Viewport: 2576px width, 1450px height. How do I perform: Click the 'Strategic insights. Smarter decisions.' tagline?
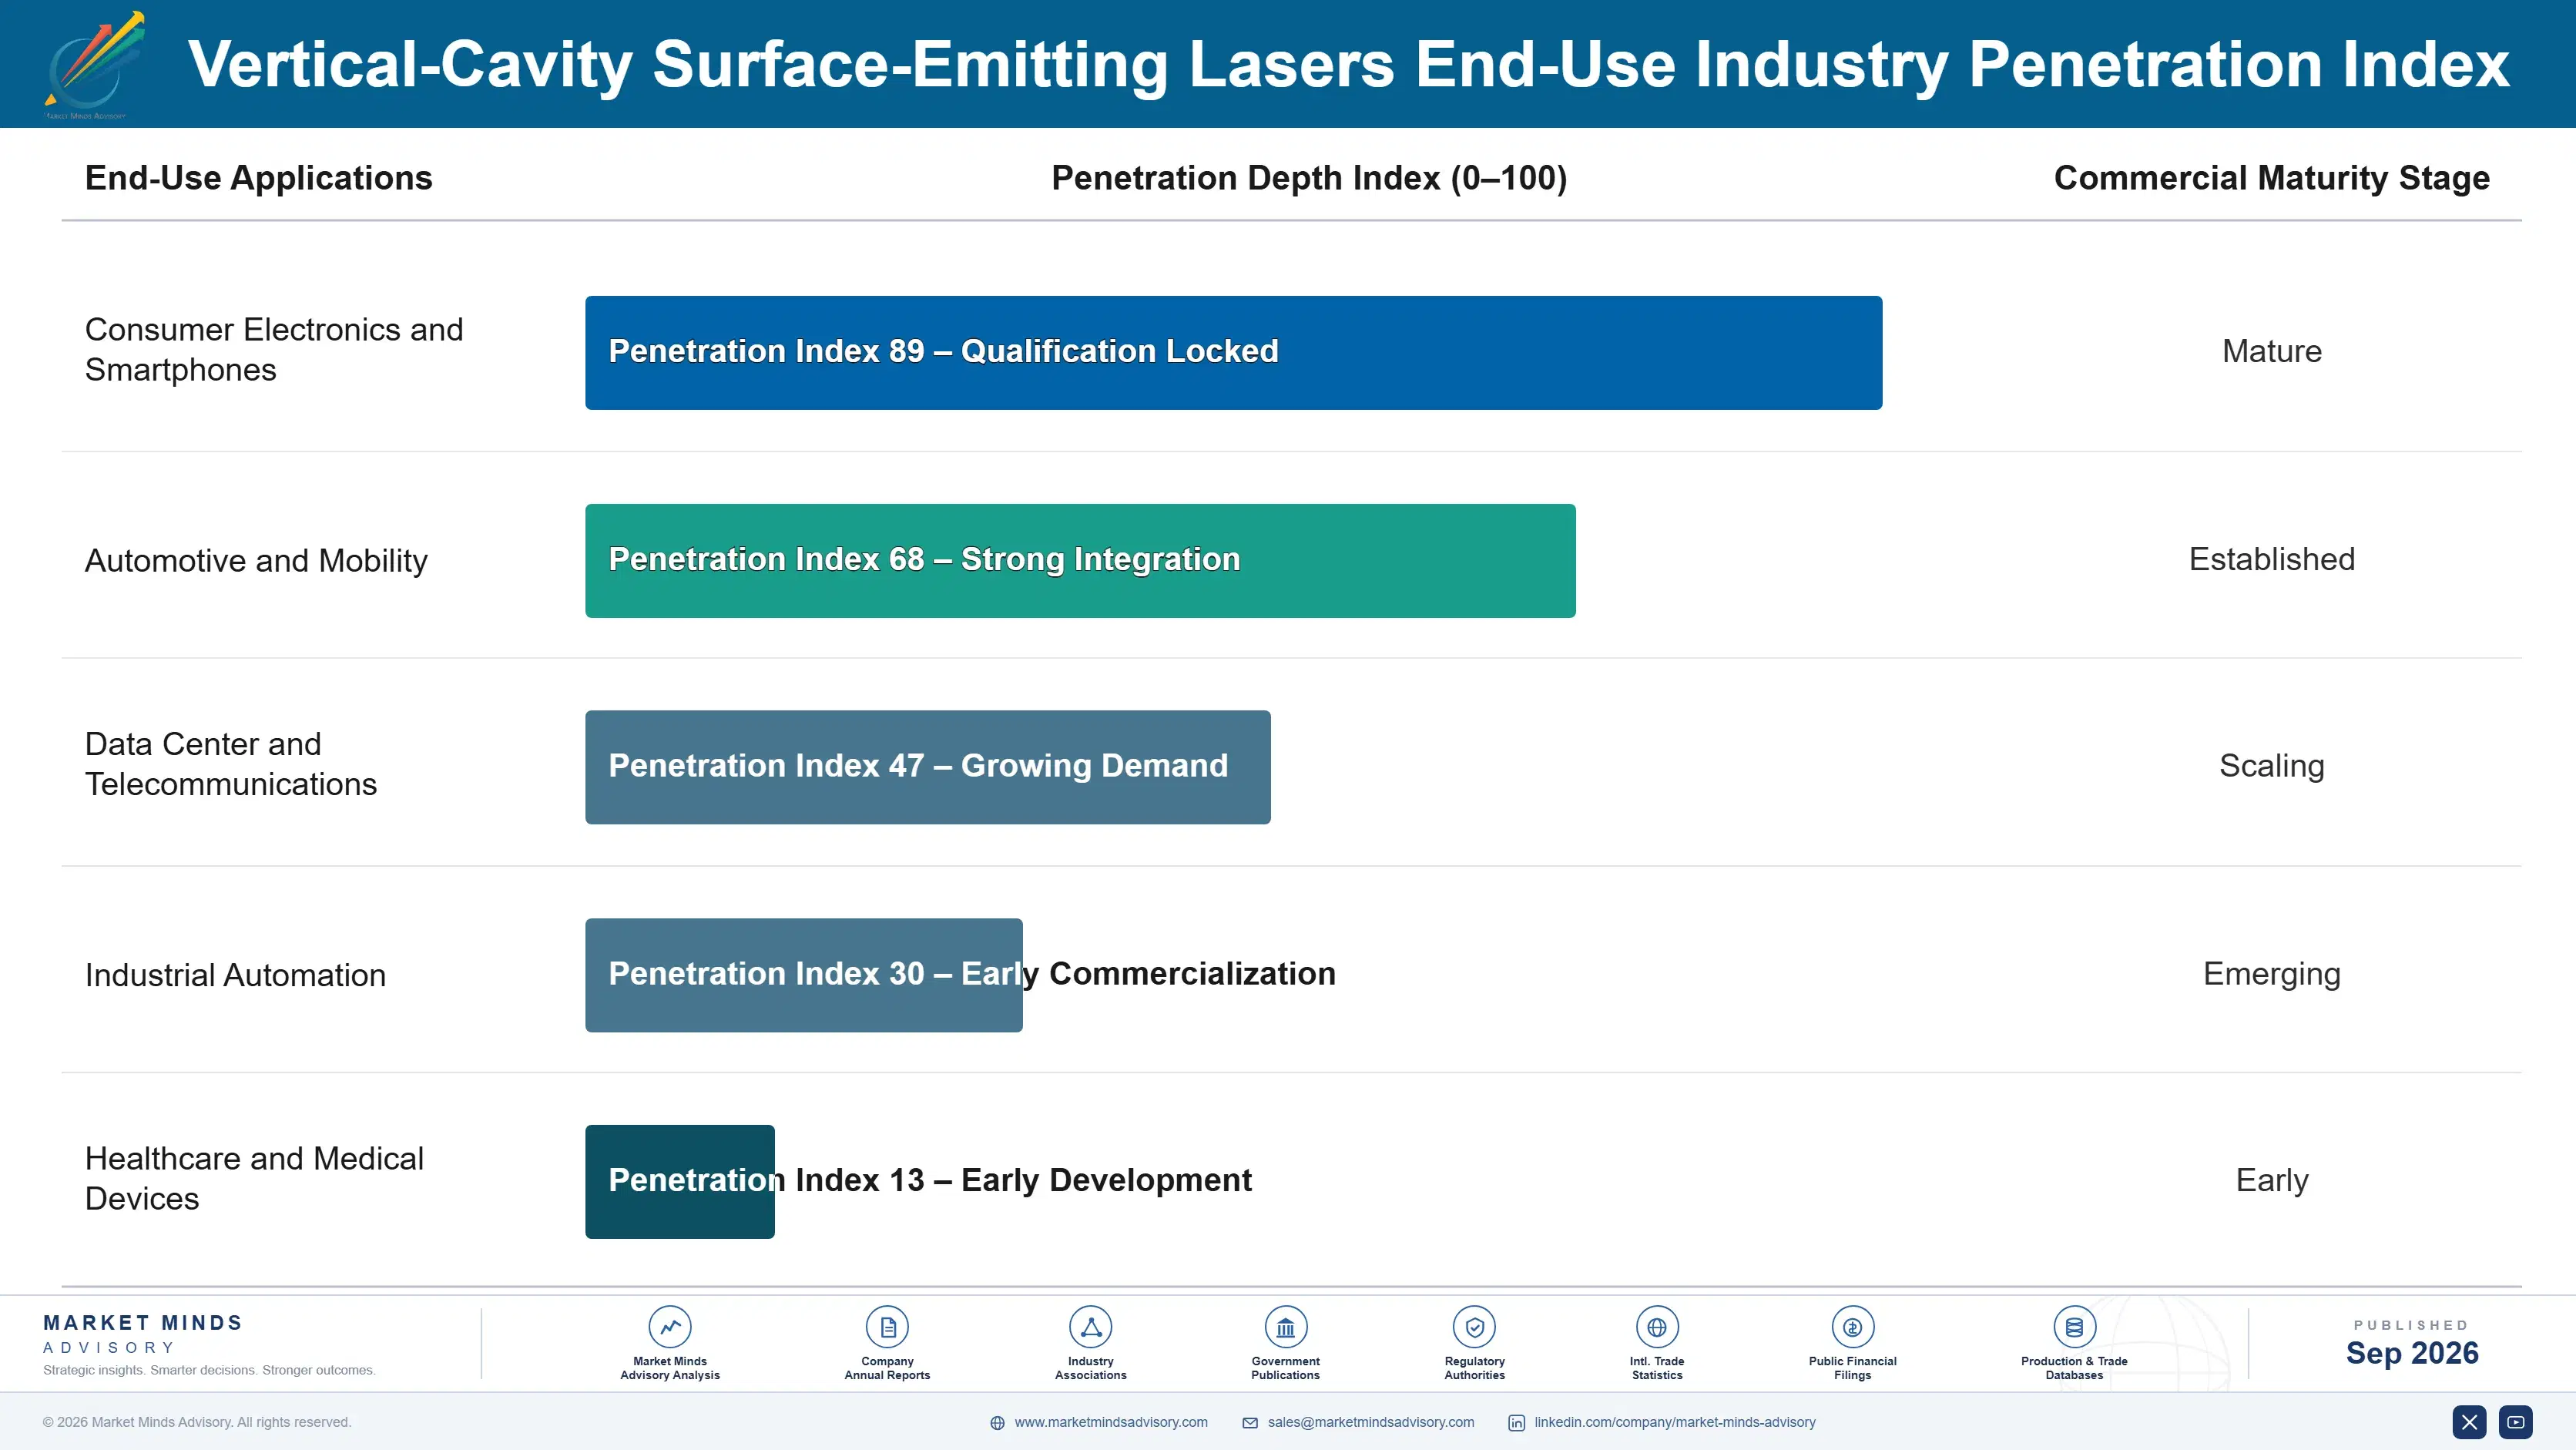click(x=209, y=1370)
